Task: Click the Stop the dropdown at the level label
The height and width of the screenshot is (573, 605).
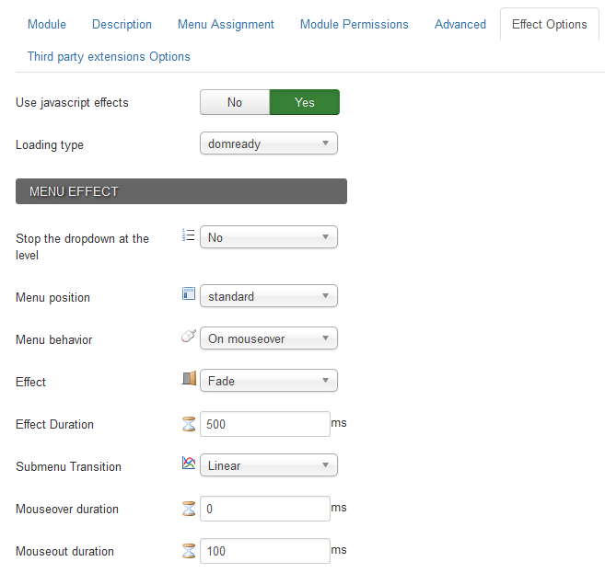Action: 82,246
